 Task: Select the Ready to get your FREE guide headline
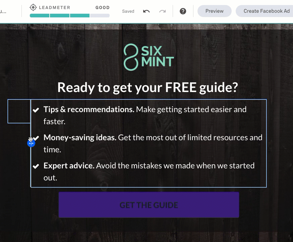(x=148, y=87)
